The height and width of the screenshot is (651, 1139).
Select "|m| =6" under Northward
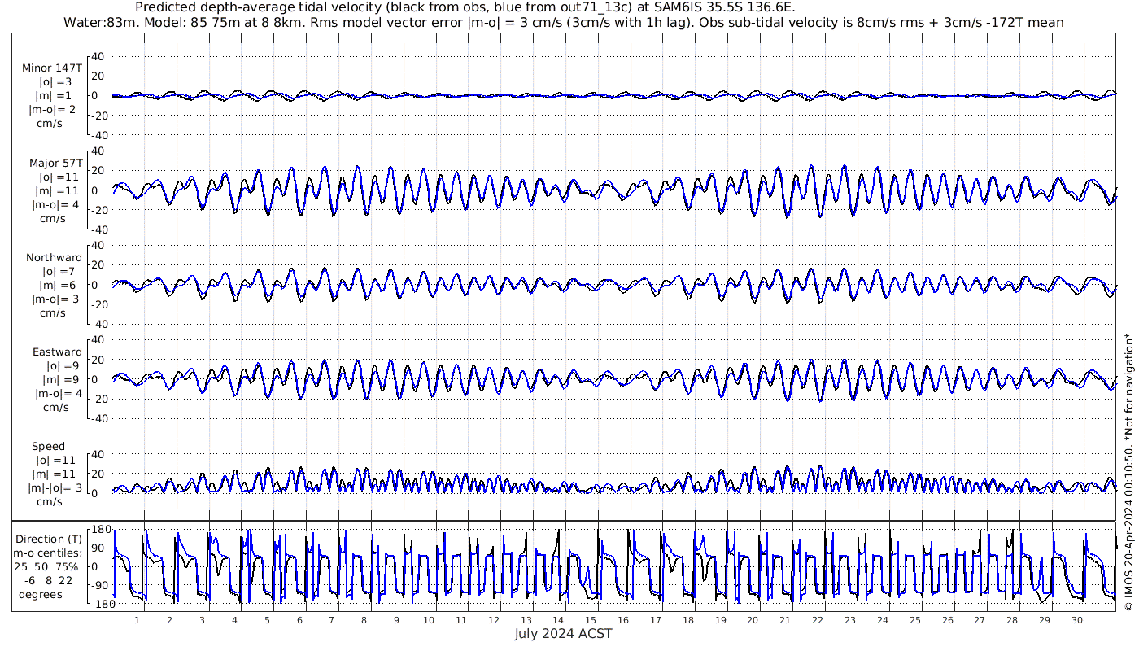(59, 285)
